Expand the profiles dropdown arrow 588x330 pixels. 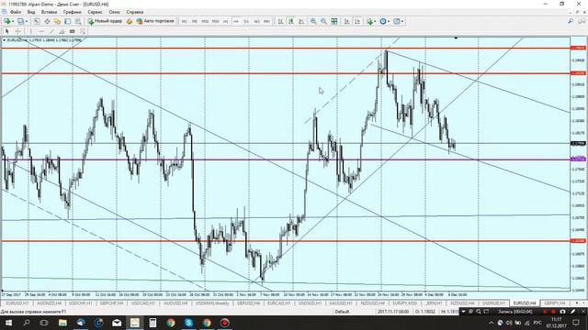[x=27, y=21]
